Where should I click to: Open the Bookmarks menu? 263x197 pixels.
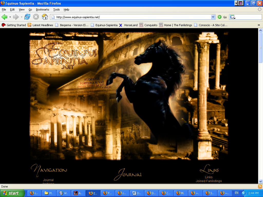[x=42, y=9]
